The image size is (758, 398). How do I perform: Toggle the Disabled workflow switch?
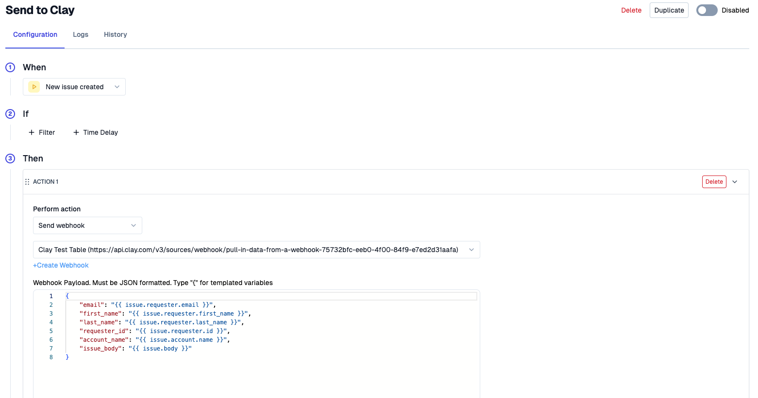707,10
